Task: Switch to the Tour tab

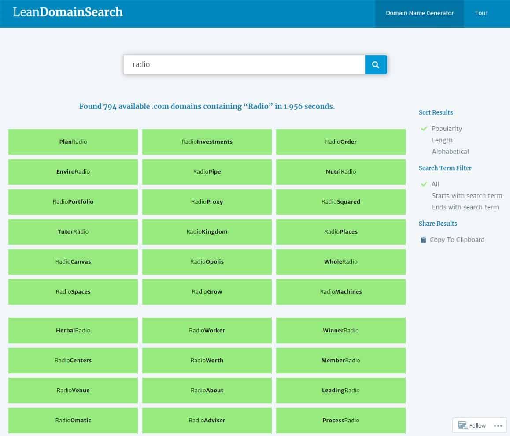Action: click(481, 13)
